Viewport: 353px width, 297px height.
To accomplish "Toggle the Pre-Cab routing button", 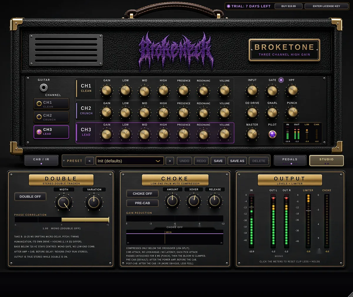I will pos(142,203).
